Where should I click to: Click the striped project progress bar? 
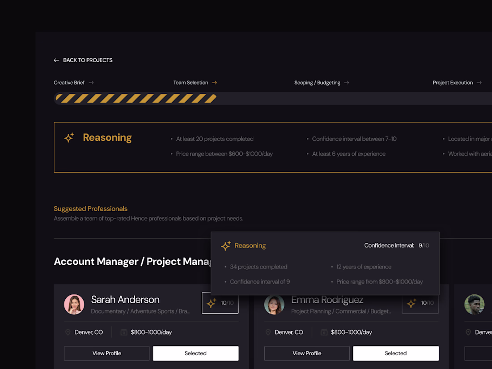[x=273, y=98]
